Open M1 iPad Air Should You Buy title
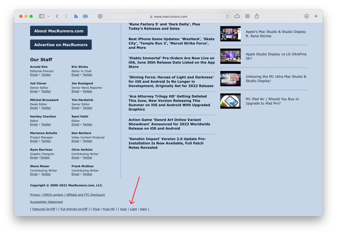Viewport: 337px width, 235px height. tap(272, 101)
